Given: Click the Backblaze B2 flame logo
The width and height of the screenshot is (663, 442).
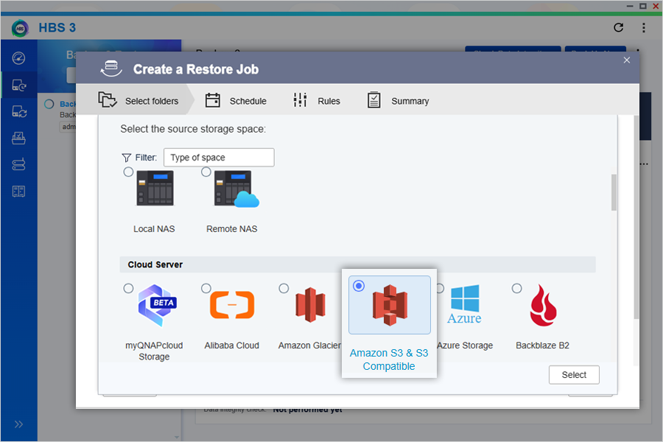Looking at the screenshot, I should click(x=544, y=305).
